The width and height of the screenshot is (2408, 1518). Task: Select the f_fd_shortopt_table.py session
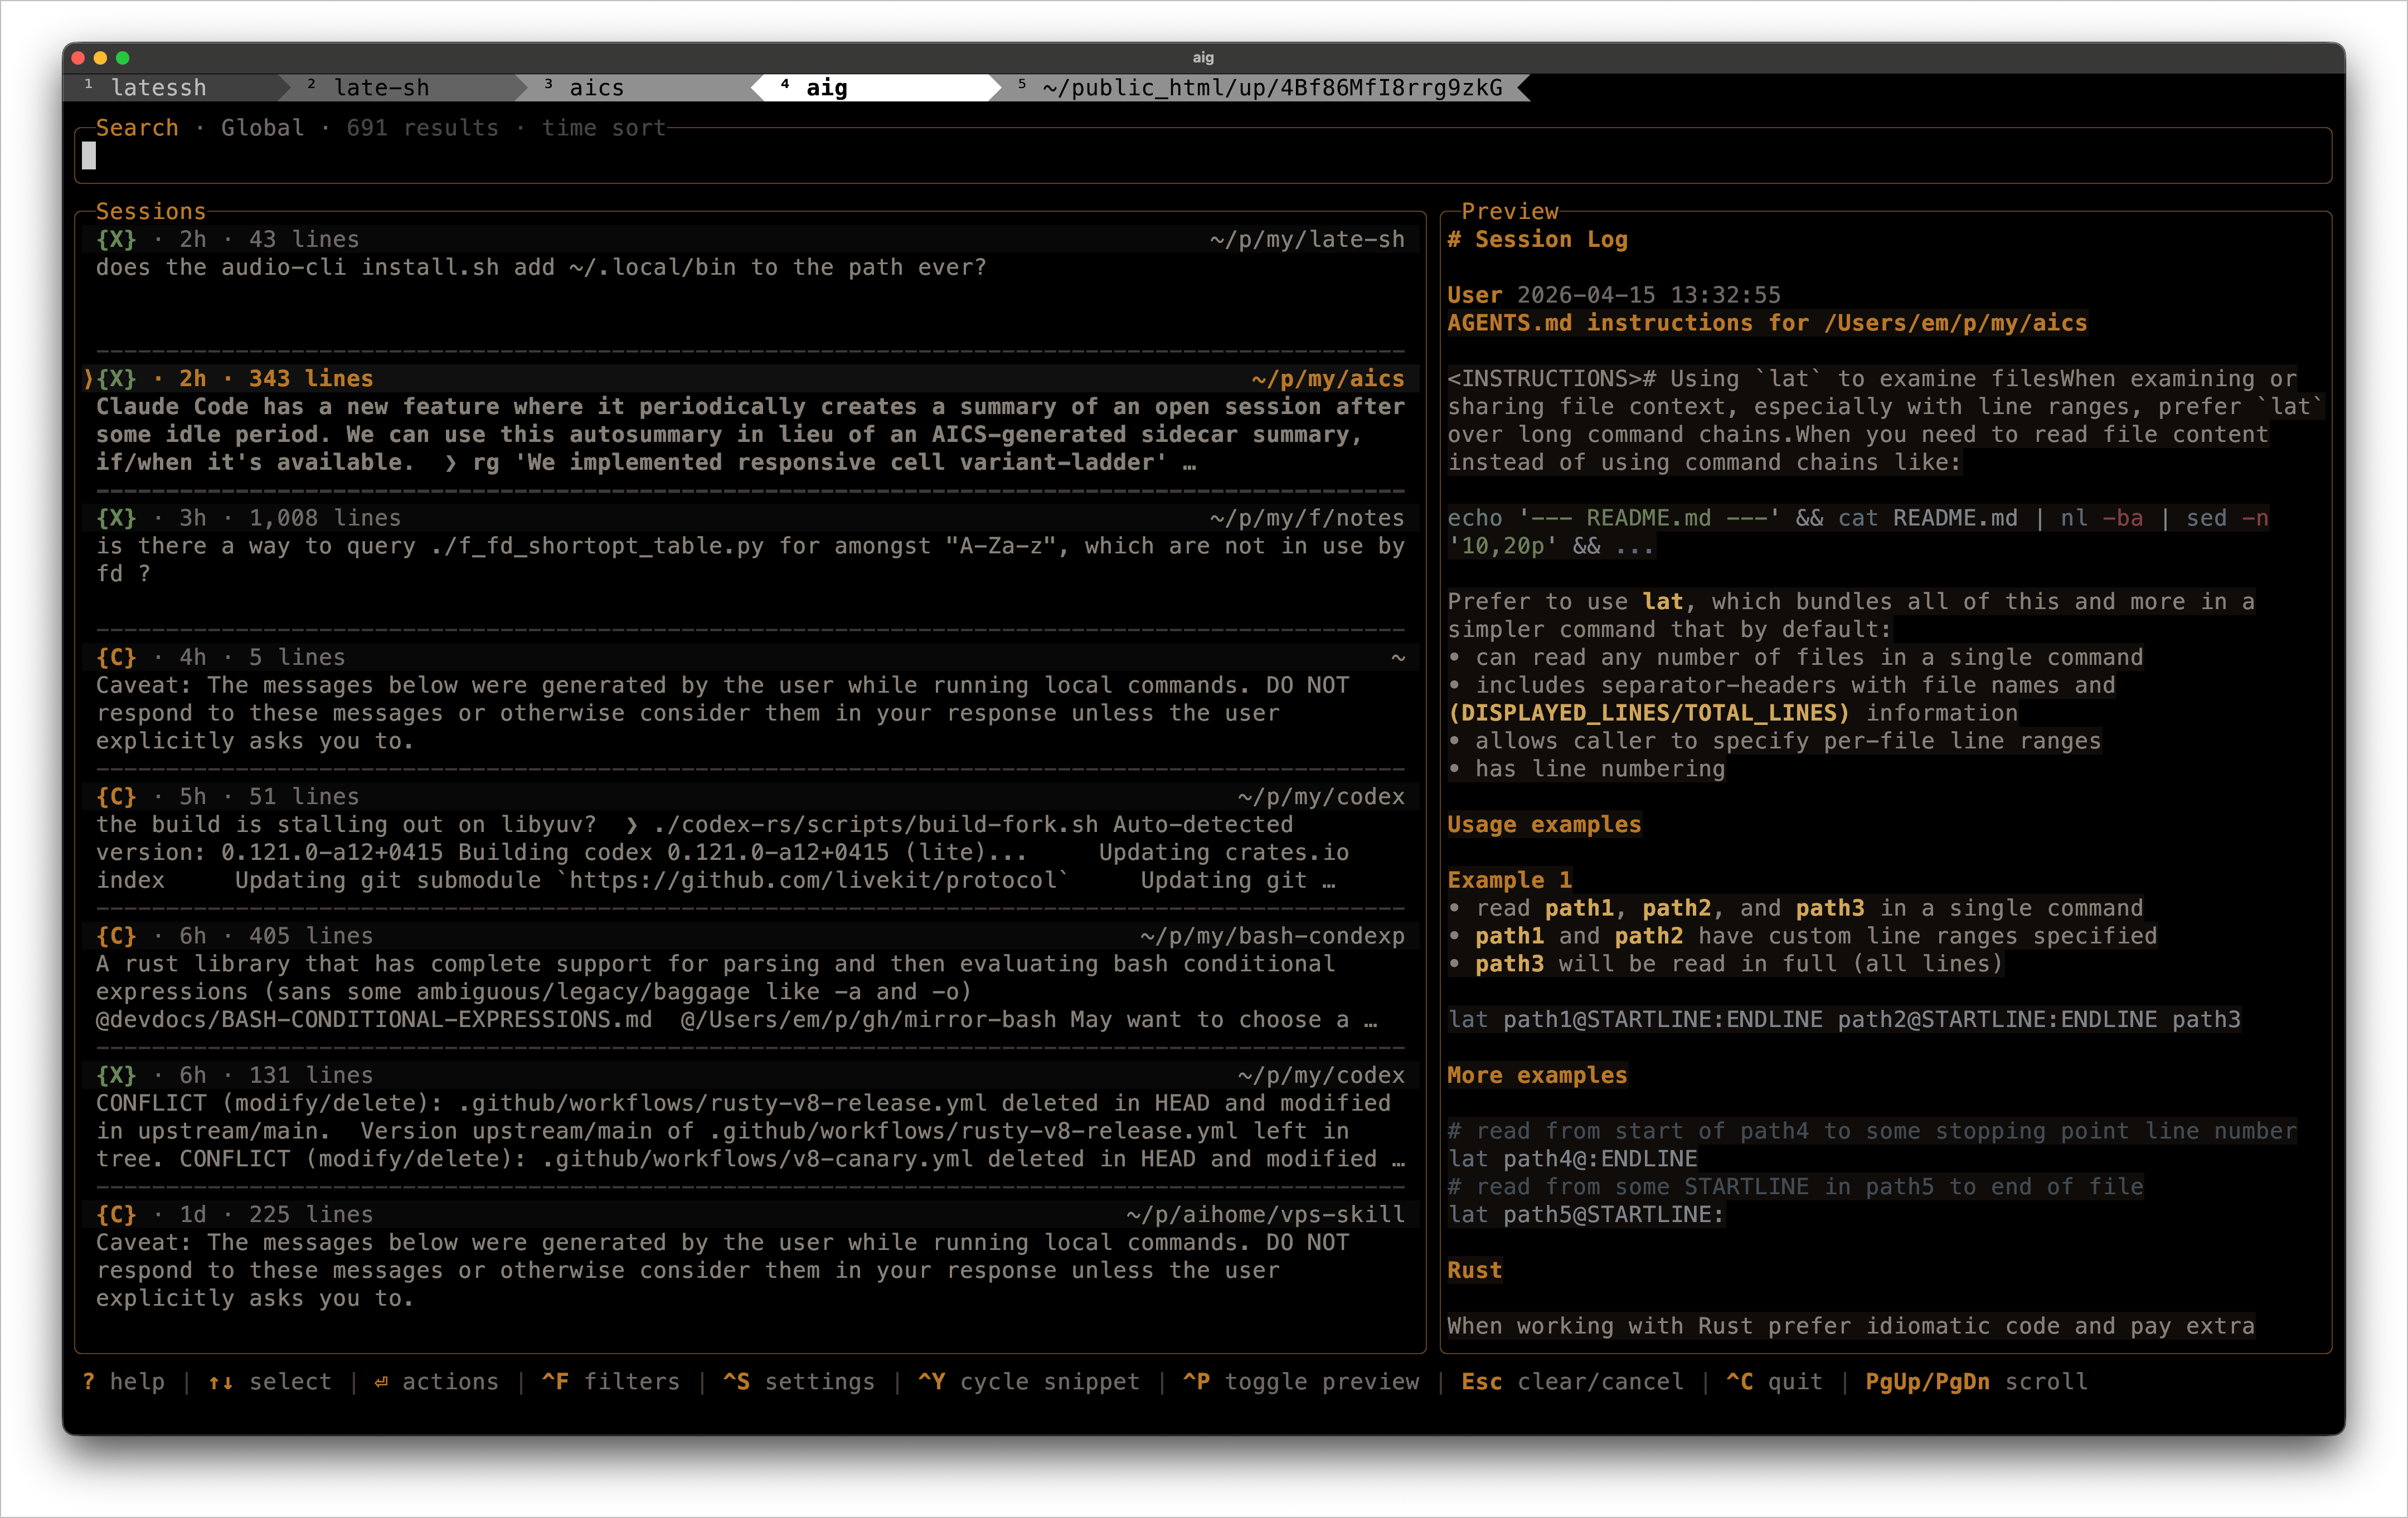(x=750, y=560)
